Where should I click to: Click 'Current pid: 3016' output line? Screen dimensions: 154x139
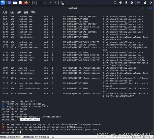click(x=13, y=112)
